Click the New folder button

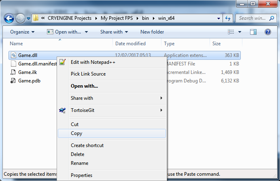[152, 32]
